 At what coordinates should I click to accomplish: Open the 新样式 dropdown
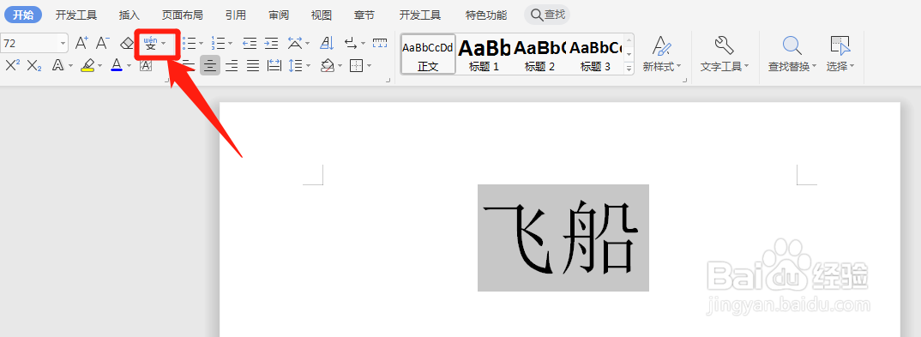pyautogui.click(x=662, y=67)
